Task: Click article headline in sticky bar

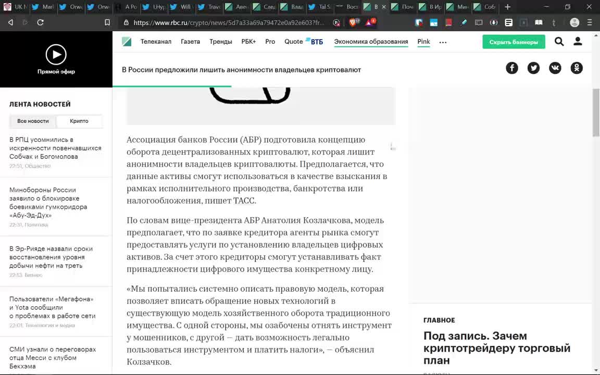Action: point(242,70)
